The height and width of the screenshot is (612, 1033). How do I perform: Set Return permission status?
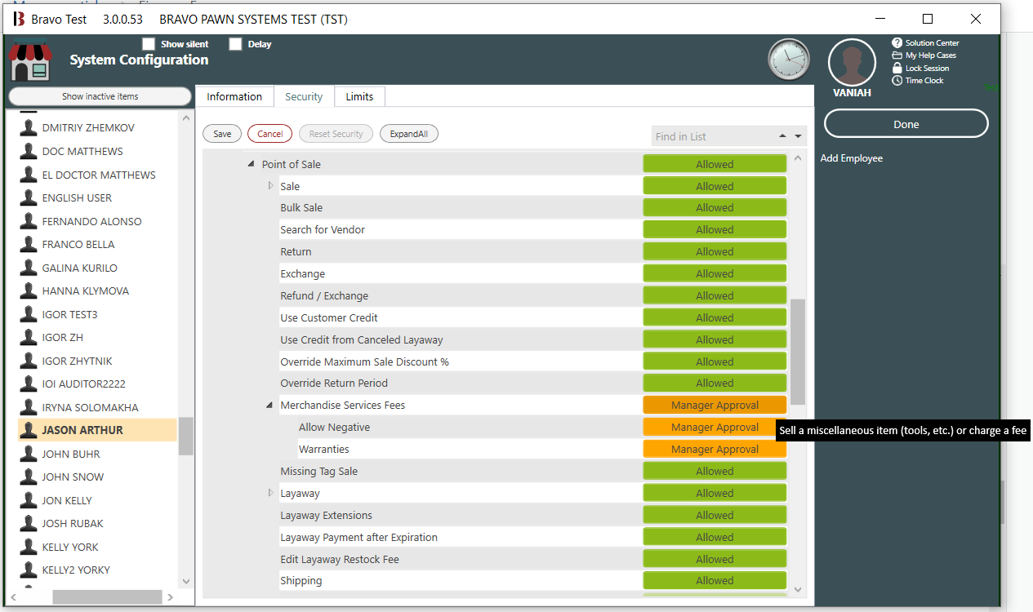click(x=715, y=252)
